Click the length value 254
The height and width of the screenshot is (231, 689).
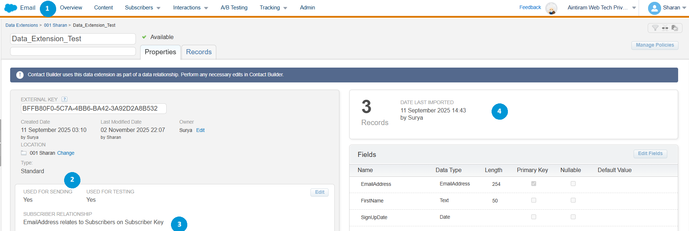(x=496, y=184)
